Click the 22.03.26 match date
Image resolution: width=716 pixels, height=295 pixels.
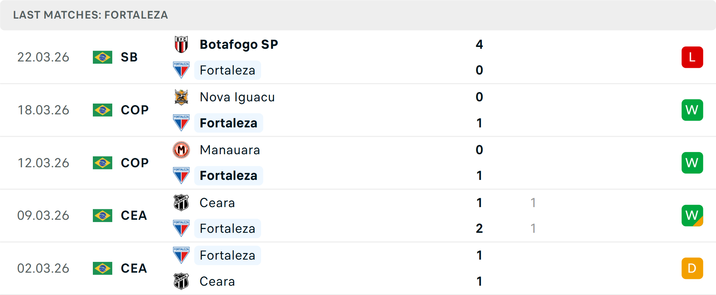pyautogui.click(x=43, y=57)
